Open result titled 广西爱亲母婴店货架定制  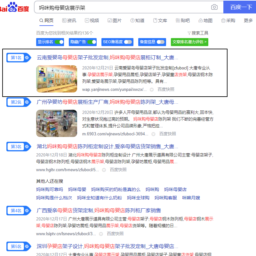99,211
